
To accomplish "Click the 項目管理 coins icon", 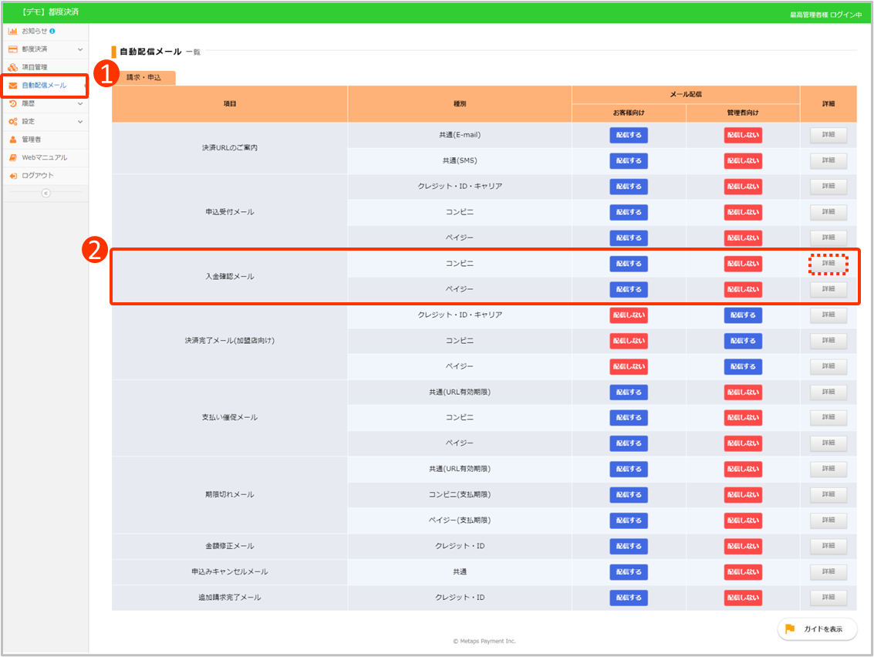I will 13,67.
